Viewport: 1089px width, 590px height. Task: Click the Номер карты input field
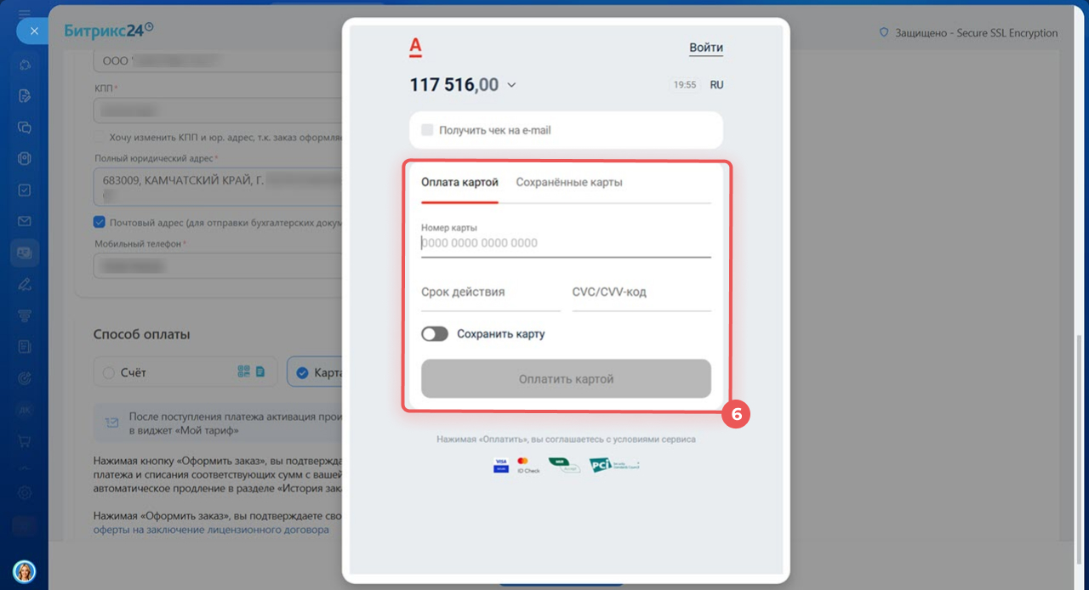(x=566, y=243)
